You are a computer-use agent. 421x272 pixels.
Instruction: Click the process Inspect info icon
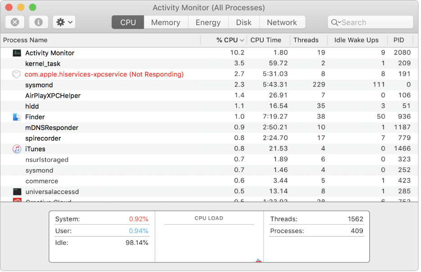click(39, 22)
